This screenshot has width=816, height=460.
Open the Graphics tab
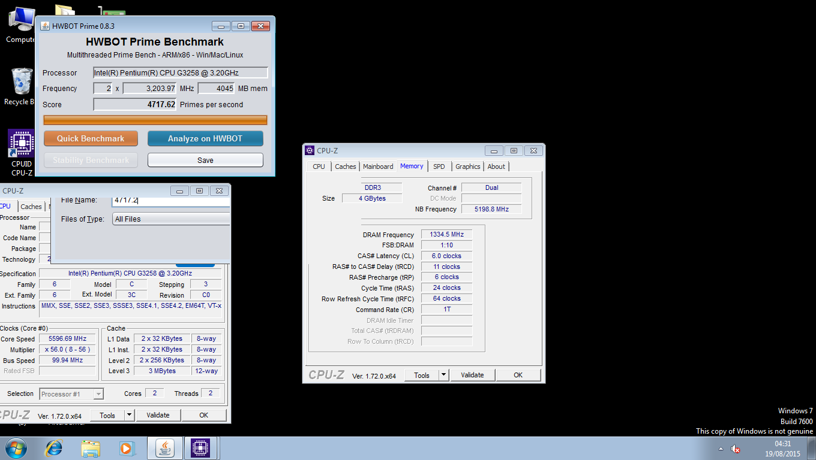pyautogui.click(x=467, y=167)
